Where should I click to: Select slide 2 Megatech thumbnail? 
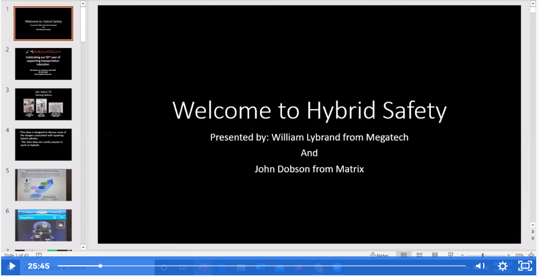(x=43, y=64)
